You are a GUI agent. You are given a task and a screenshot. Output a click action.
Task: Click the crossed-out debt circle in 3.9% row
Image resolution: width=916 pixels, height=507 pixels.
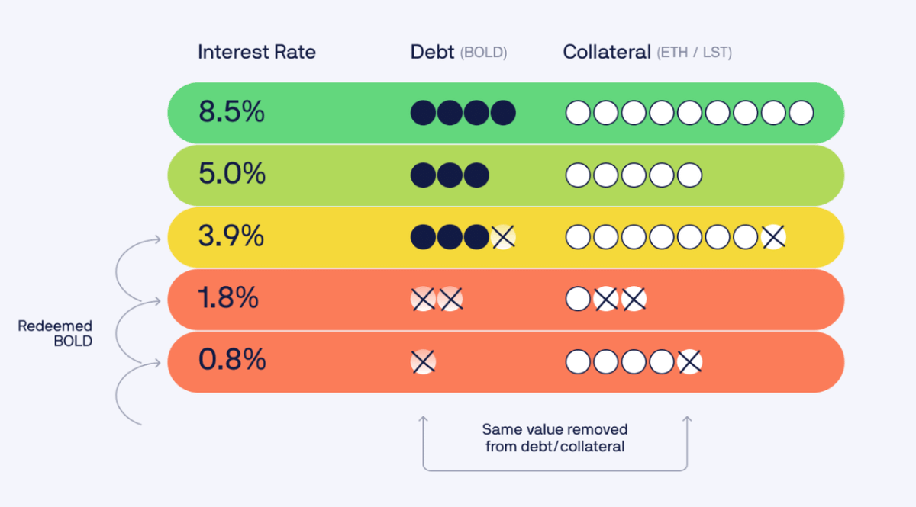(x=502, y=237)
